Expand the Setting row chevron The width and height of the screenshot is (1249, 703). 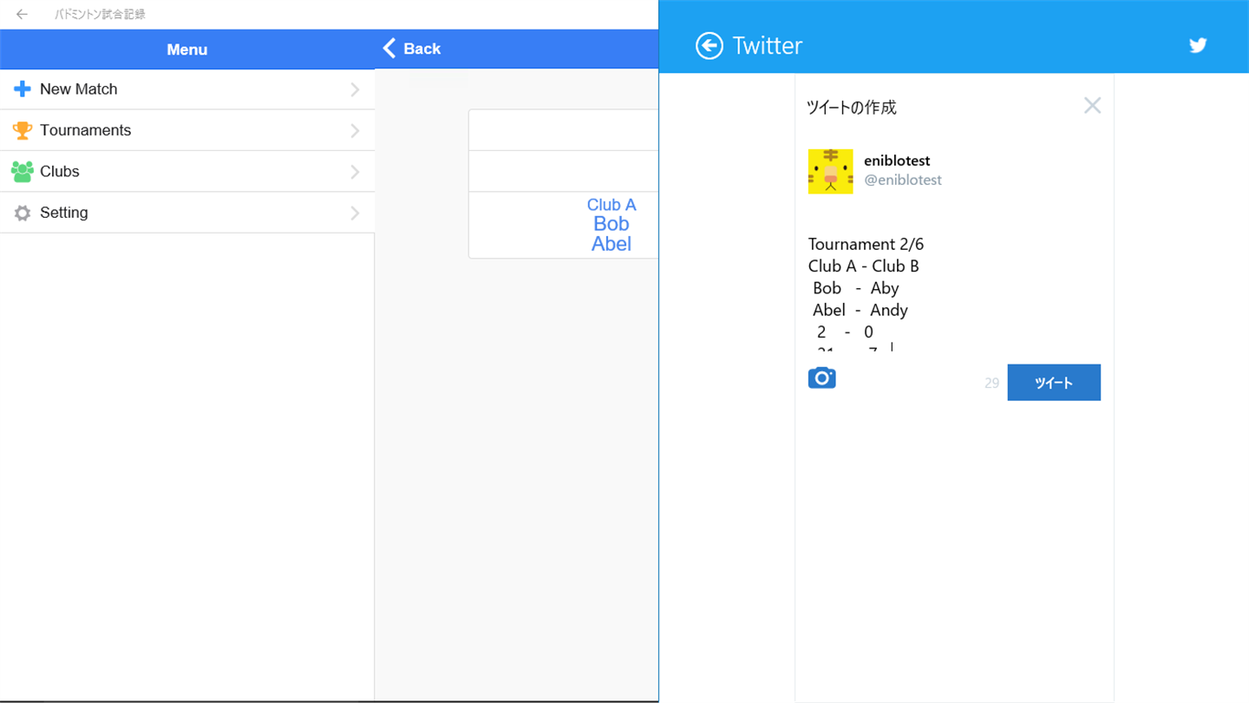coord(355,213)
